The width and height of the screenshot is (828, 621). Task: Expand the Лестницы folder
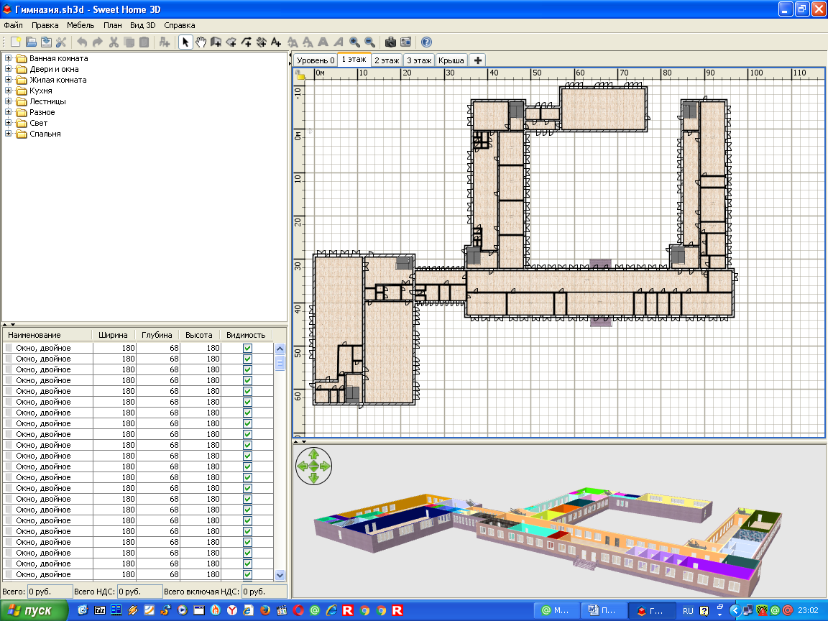click(x=8, y=101)
